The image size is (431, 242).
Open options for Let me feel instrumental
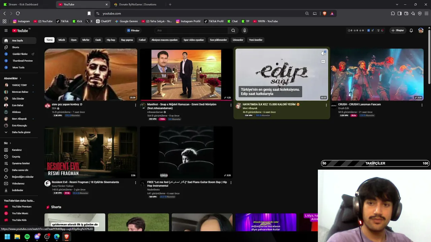coord(231,183)
